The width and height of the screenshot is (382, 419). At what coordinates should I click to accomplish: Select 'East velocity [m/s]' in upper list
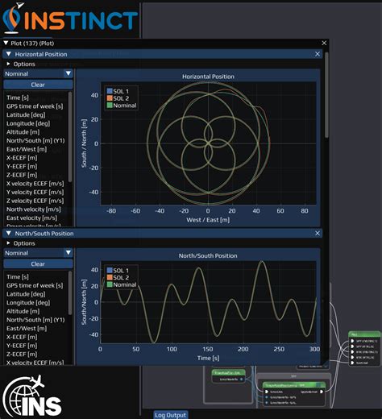(x=31, y=218)
